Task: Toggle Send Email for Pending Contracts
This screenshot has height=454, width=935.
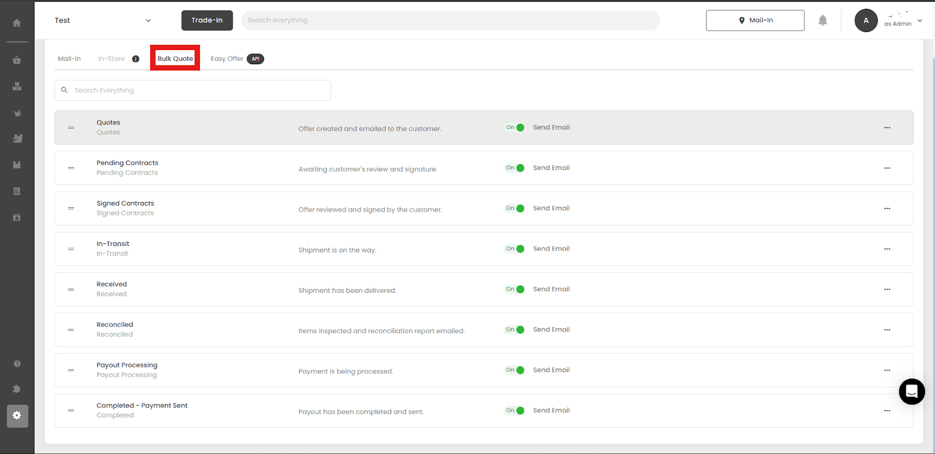Action: (x=515, y=168)
